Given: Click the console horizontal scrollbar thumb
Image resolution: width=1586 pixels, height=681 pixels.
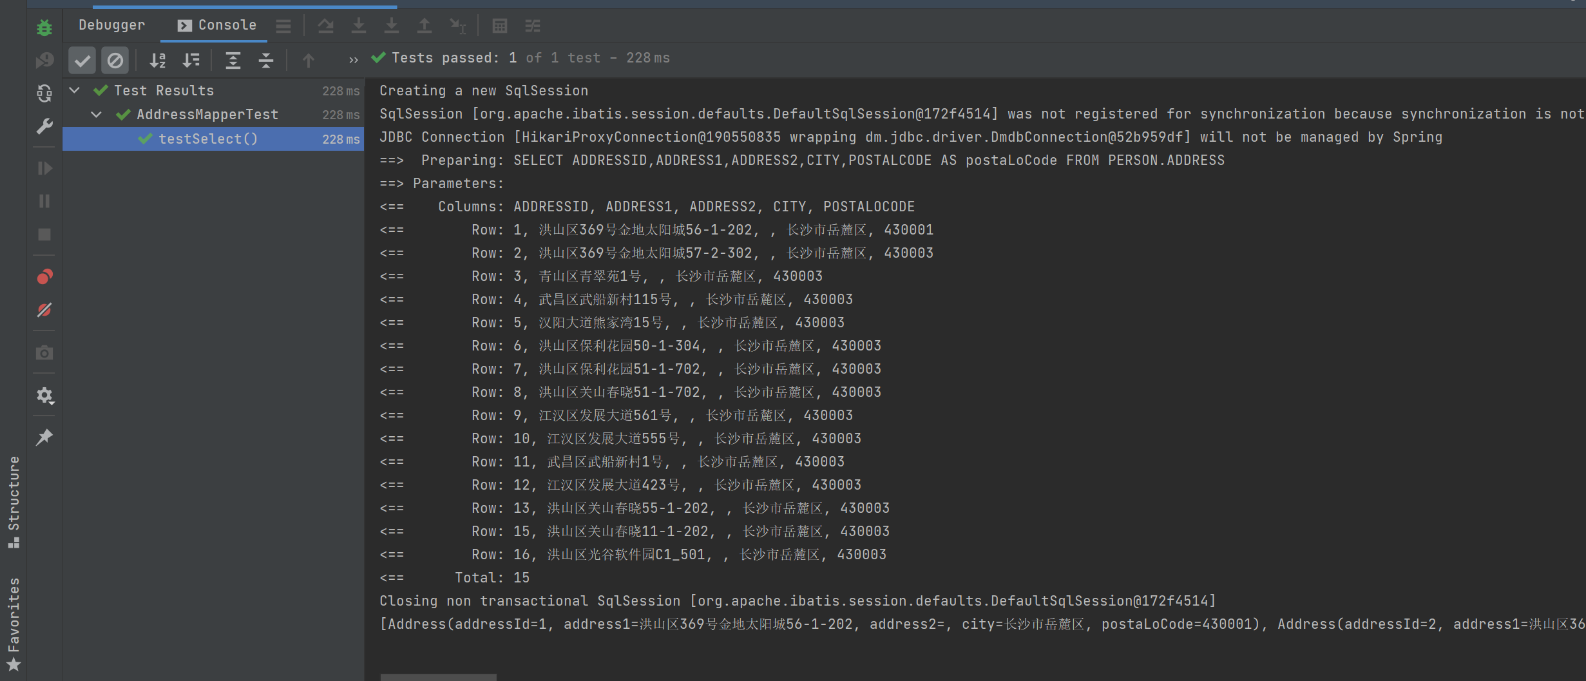Looking at the screenshot, I should click(x=438, y=677).
